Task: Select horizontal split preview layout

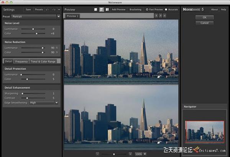Action: 101,9
